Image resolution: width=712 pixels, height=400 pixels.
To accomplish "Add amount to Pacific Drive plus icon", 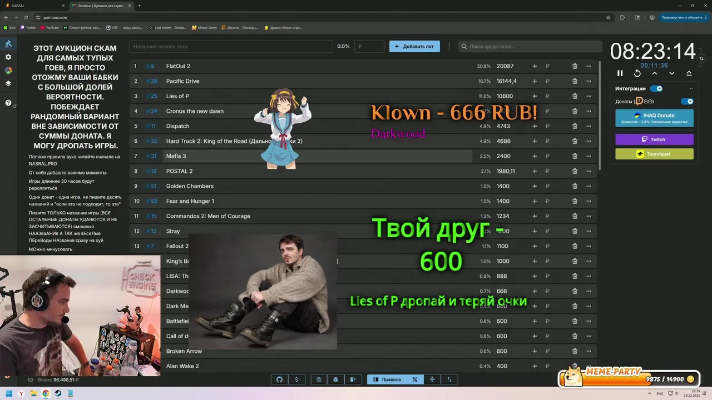I will pos(535,81).
